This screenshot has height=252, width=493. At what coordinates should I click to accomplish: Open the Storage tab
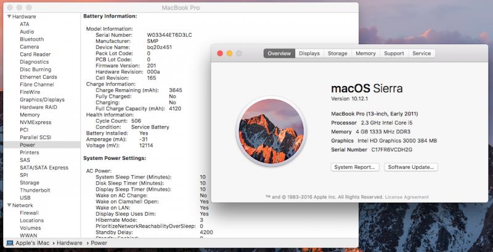click(x=337, y=53)
